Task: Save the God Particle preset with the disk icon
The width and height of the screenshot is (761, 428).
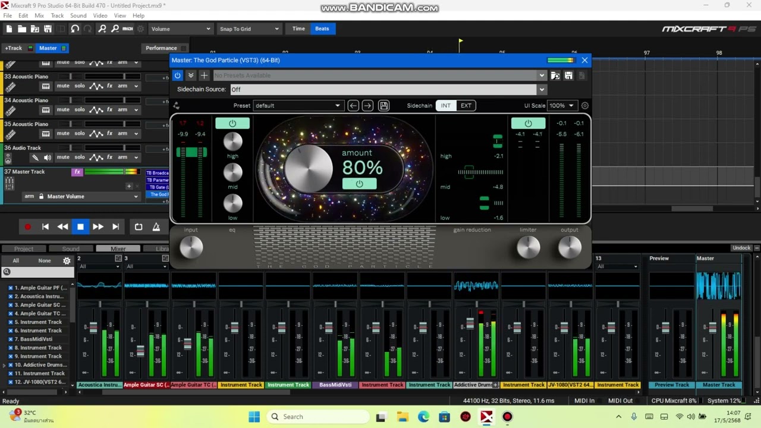Action: (383, 105)
